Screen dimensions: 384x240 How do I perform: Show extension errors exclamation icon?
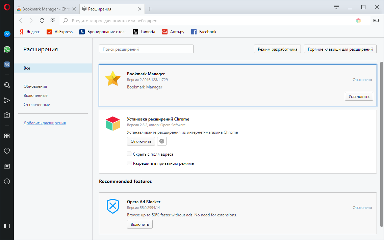162,141
